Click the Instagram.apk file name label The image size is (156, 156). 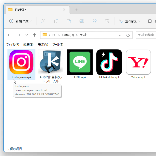[x=22, y=77]
